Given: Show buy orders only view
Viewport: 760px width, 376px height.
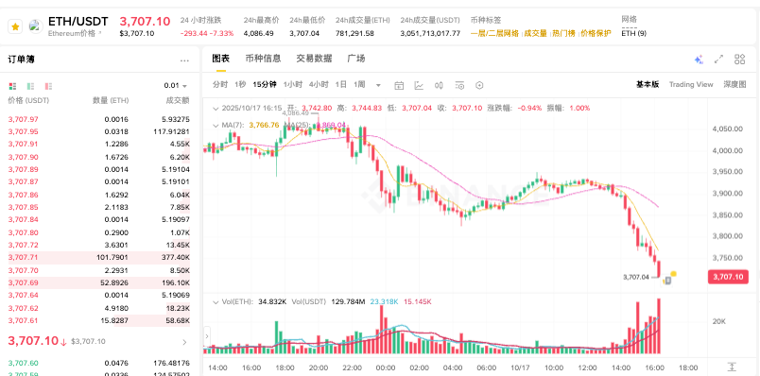Looking at the screenshot, I should point(30,86).
